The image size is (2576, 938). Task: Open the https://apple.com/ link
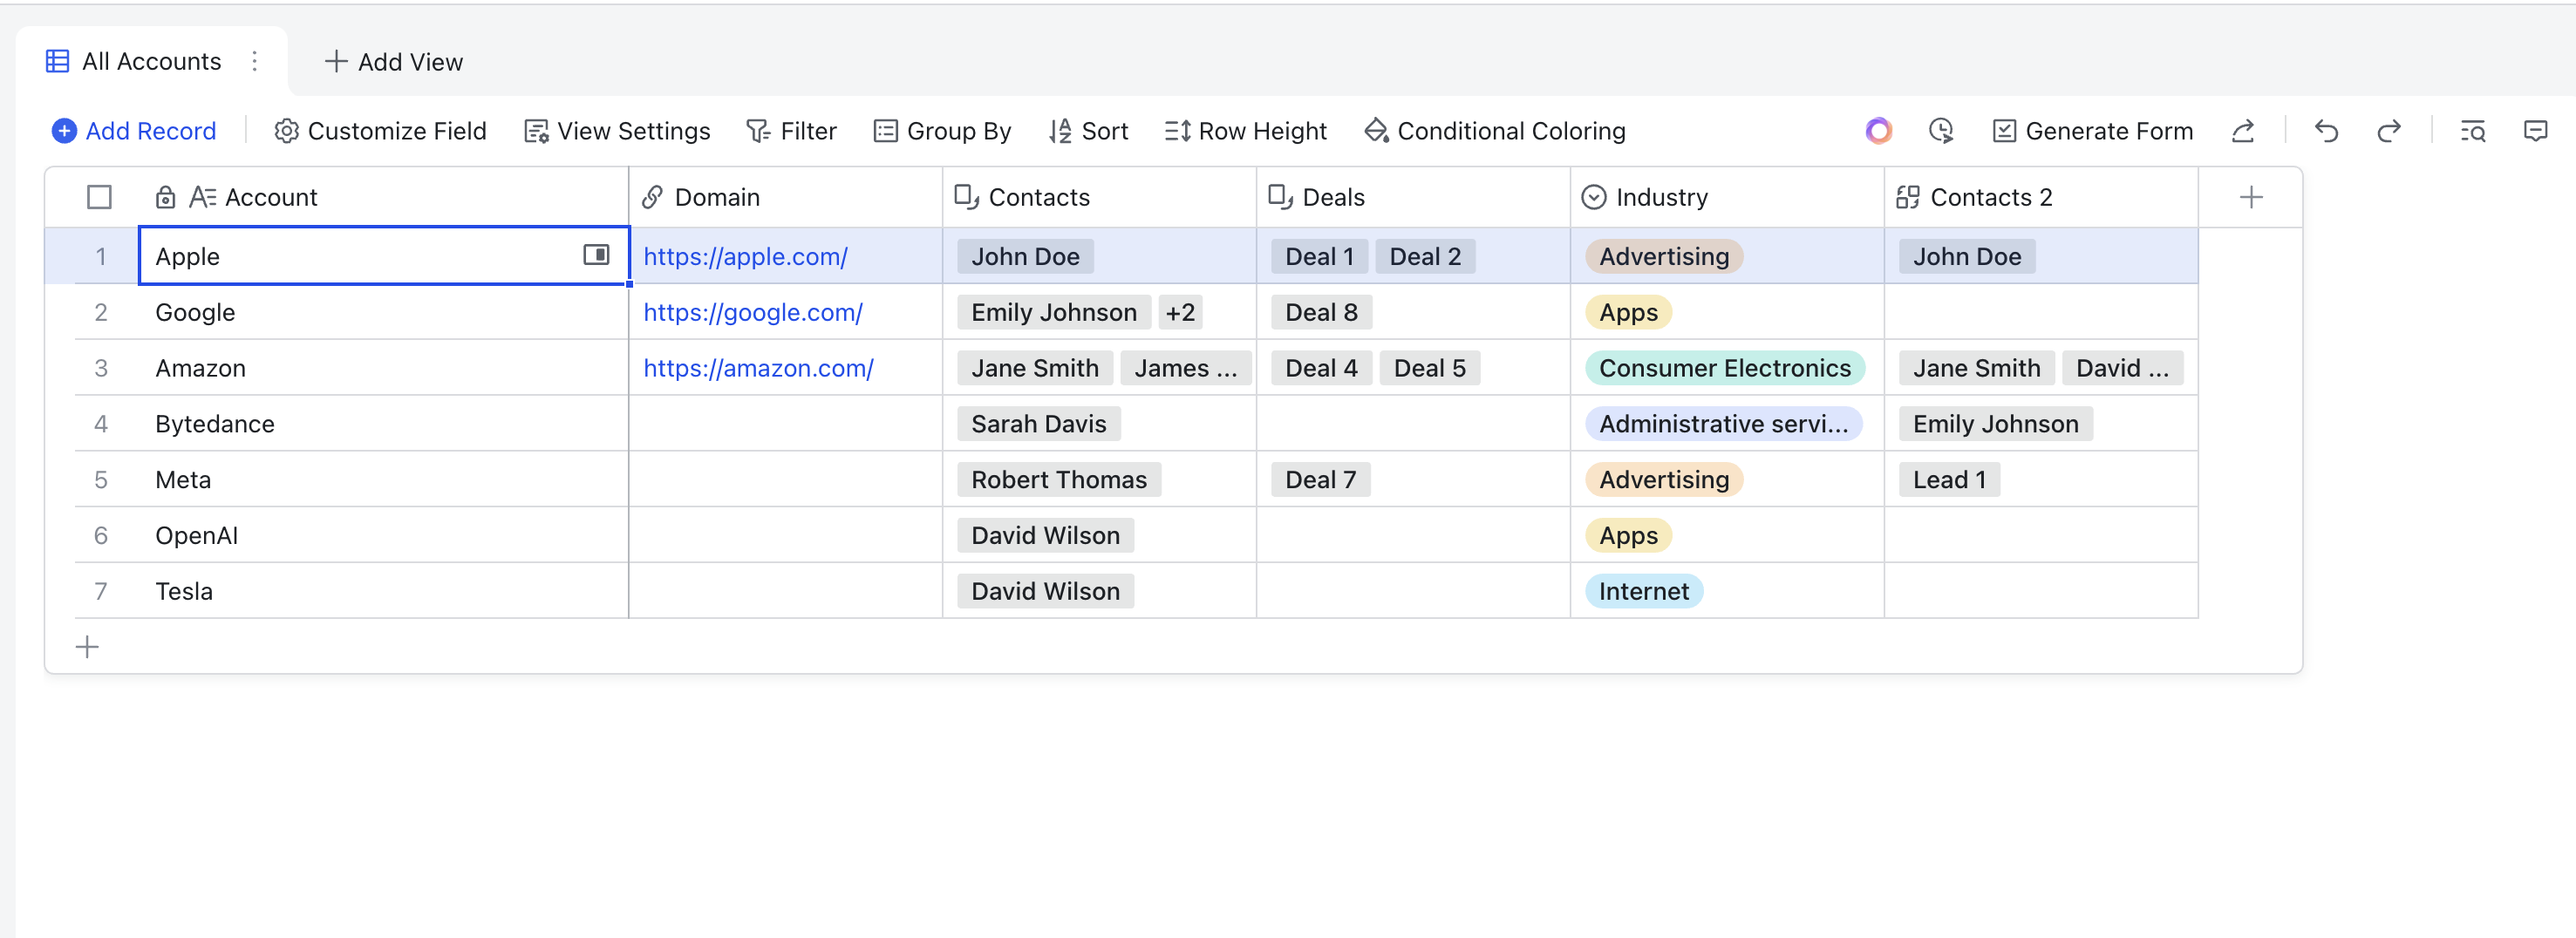coord(745,256)
